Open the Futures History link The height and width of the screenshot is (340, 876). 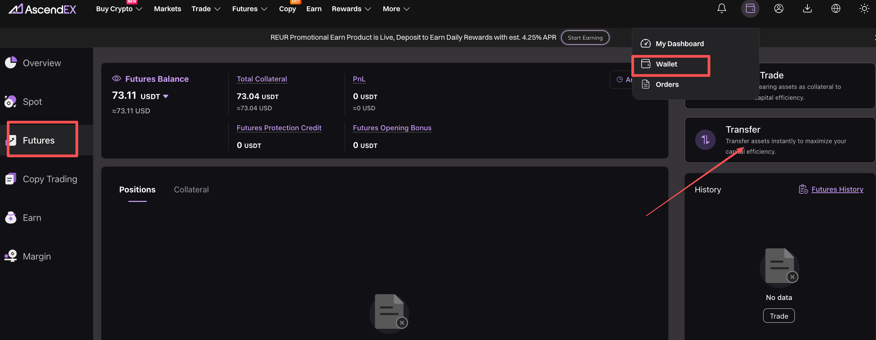[837, 189]
